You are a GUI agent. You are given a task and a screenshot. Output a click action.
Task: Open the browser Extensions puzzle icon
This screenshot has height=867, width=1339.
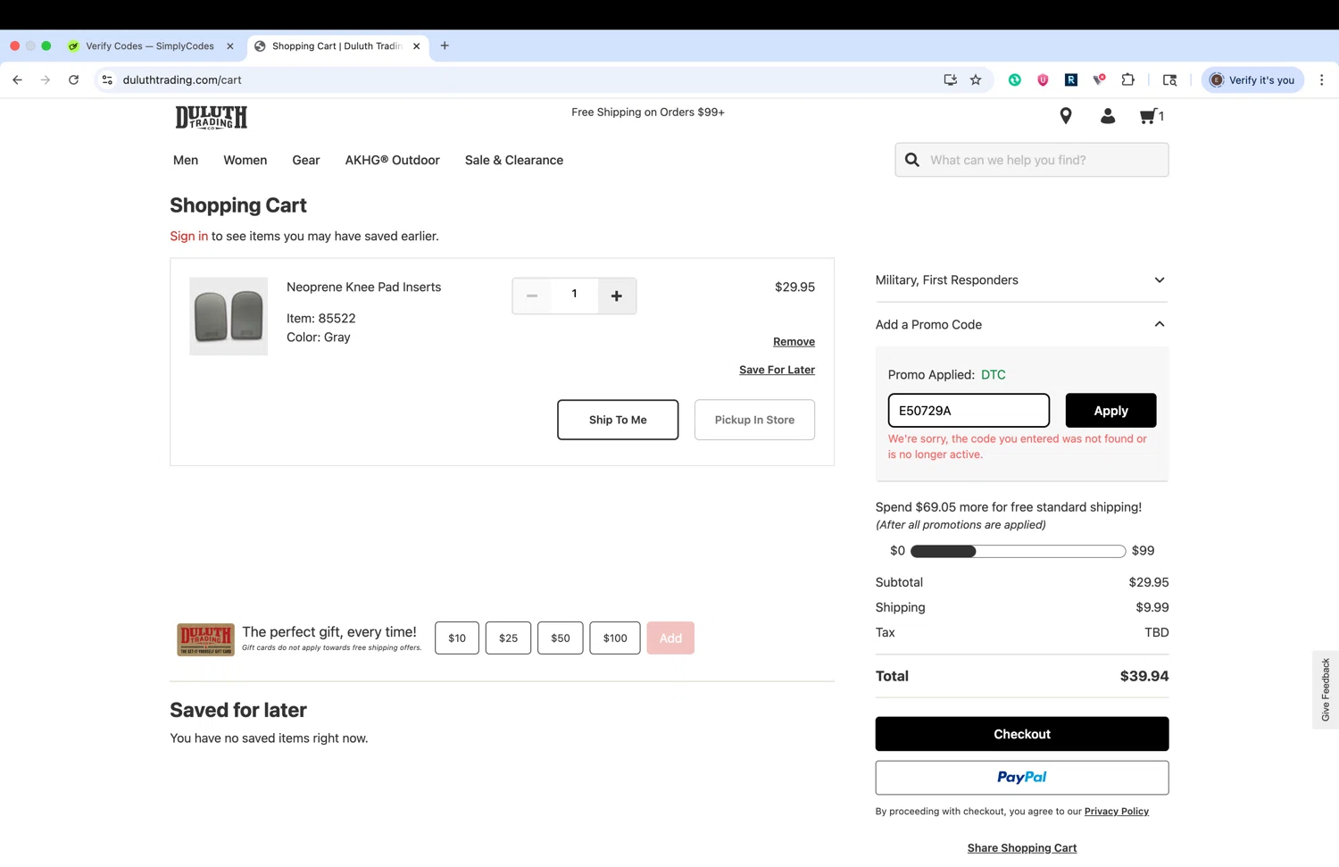(1128, 80)
